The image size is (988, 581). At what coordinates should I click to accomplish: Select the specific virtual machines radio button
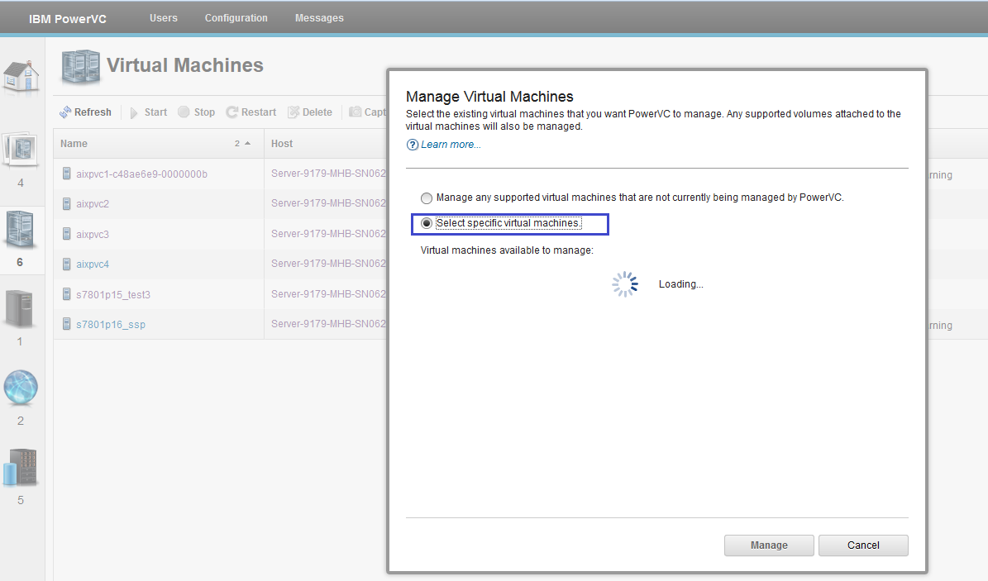427,223
